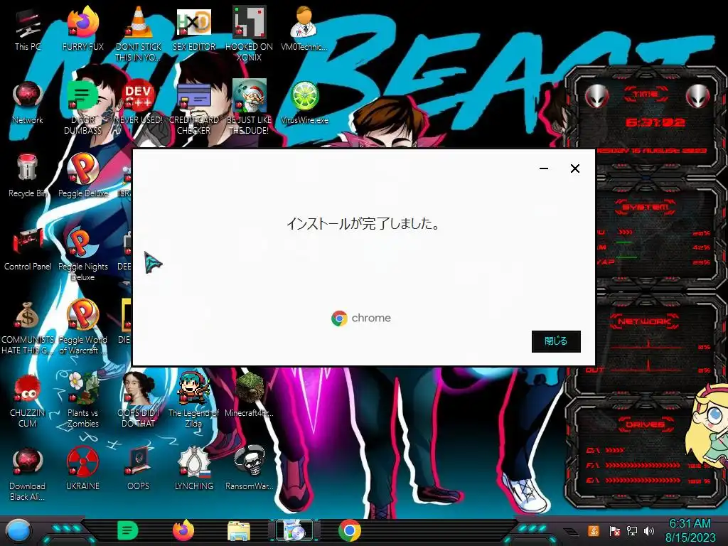Open the Recycle Bin
The width and height of the screenshot is (728, 546).
click(x=28, y=176)
